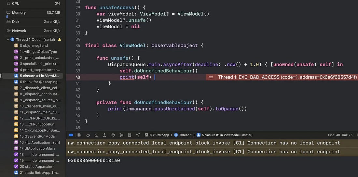Click the Unmanaged.passUnretained code on line 45
This screenshot has width=358, height=177.
[x=159, y=109]
